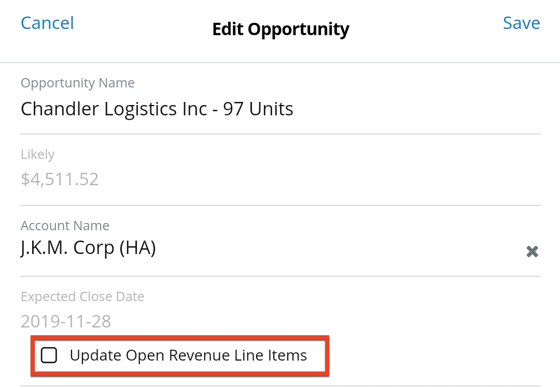Screen dimensions: 560x388
Task: Click the Opportunity Name field label
Action: pos(77,83)
